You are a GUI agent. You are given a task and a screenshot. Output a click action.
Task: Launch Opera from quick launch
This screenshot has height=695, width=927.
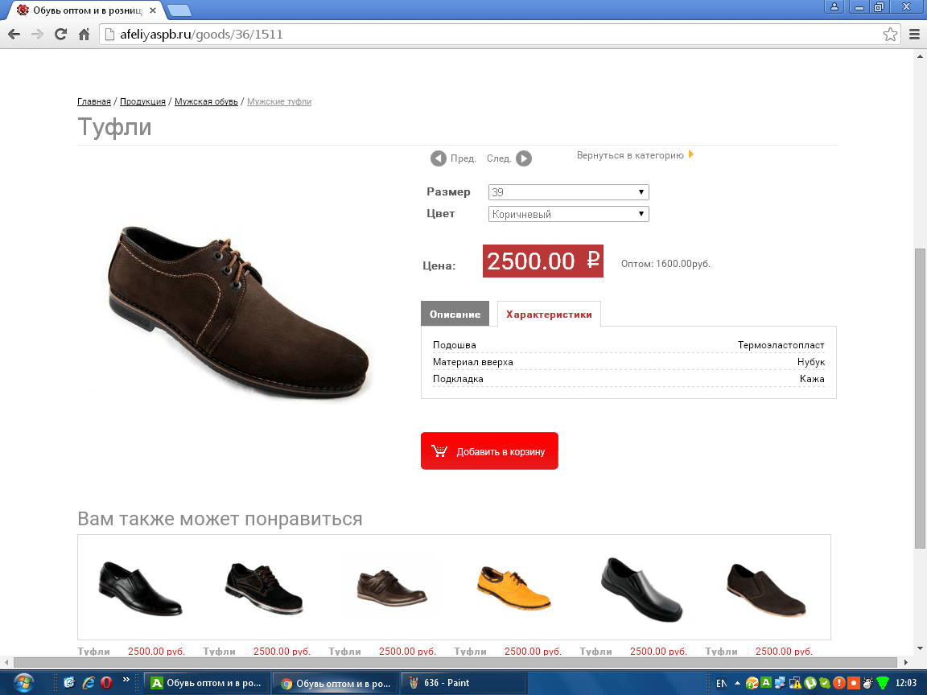pos(106,683)
